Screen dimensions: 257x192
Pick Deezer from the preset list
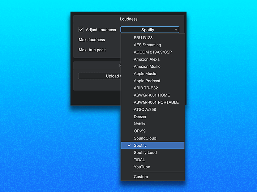153,117
